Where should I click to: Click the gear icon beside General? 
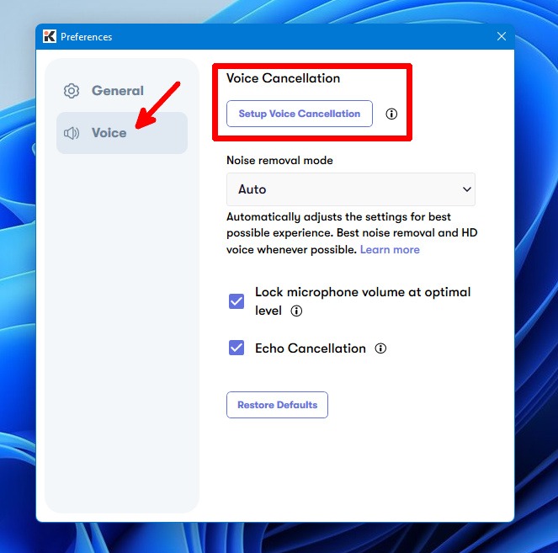point(72,91)
